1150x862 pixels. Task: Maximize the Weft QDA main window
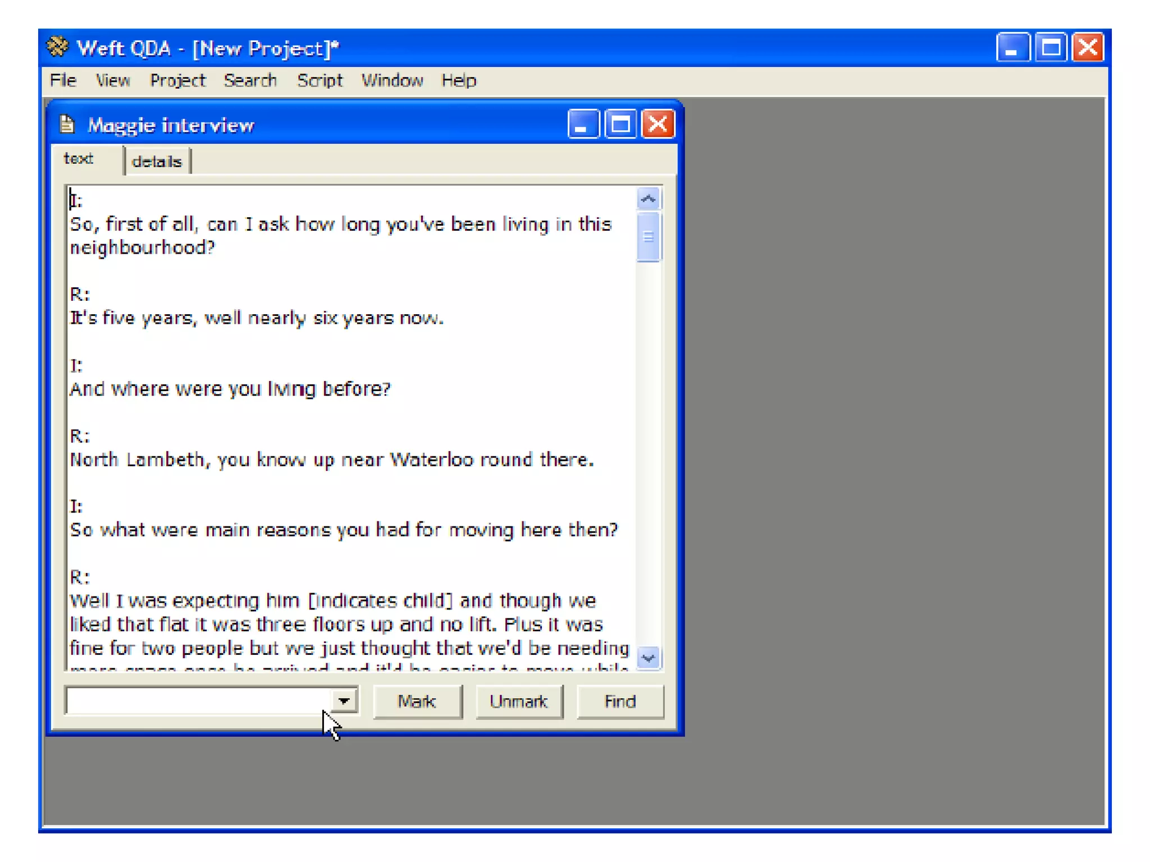(1051, 47)
